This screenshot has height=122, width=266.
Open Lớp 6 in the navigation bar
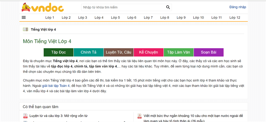tap(132, 18)
